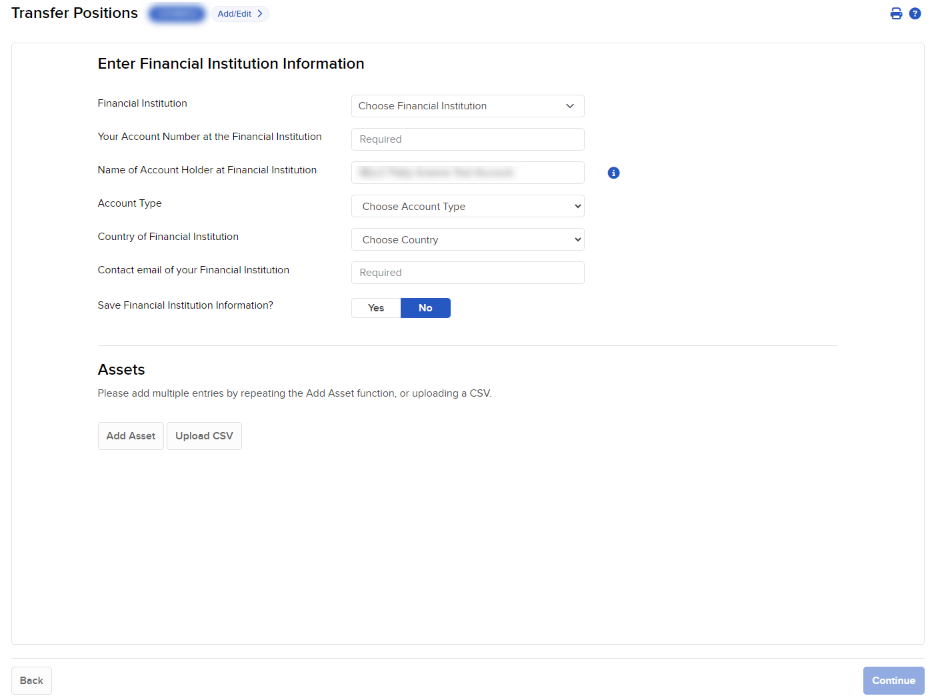This screenshot has width=934, height=700.
Task: Click the info icon beside account holder name
Action: click(613, 172)
